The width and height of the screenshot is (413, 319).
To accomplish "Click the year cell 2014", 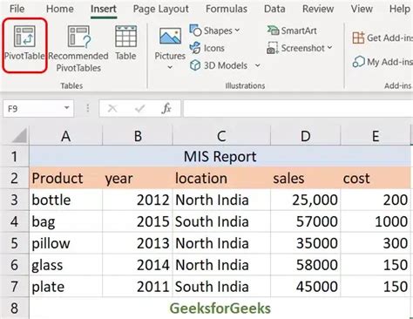I will [138, 265].
